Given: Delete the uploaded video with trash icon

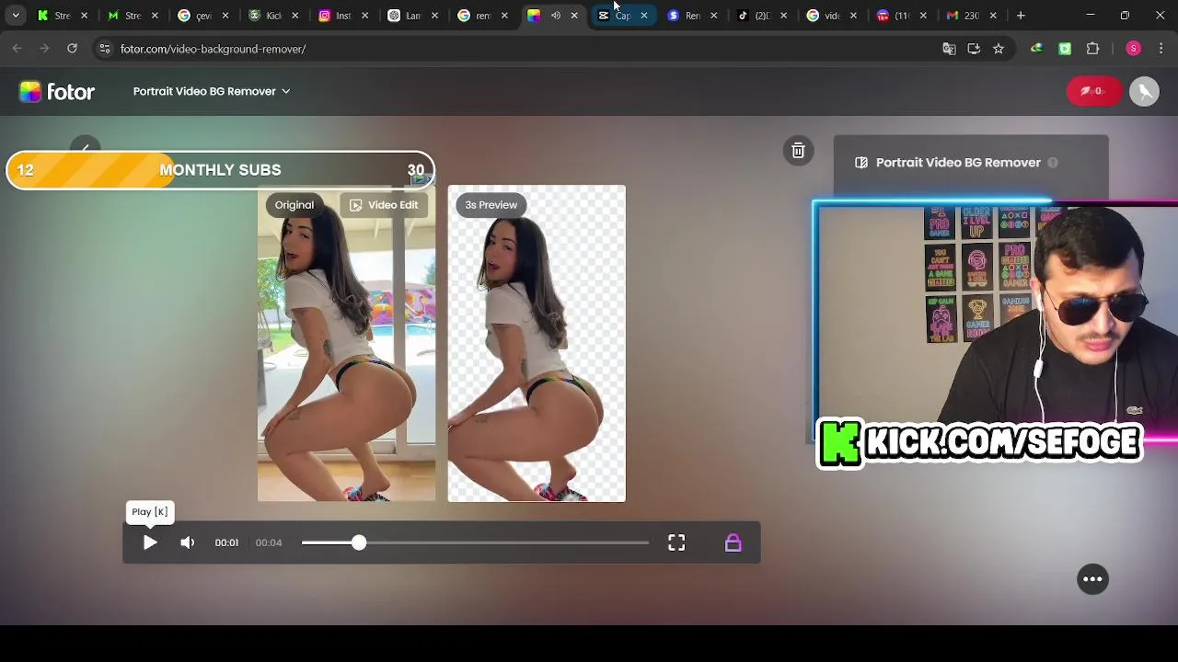Looking at the screenshot, I should click(x=798, y=151).
